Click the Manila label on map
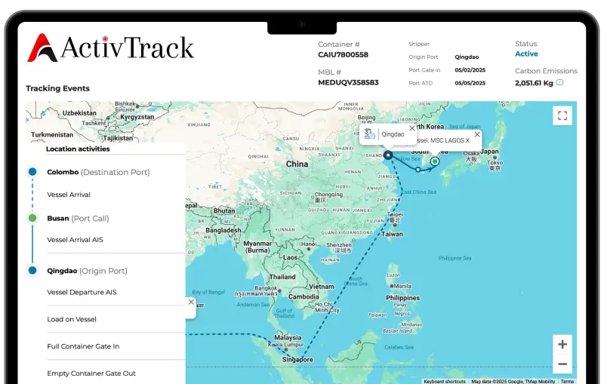The height and width of the screenshot is (384, 604). click(x=402, y=286)
